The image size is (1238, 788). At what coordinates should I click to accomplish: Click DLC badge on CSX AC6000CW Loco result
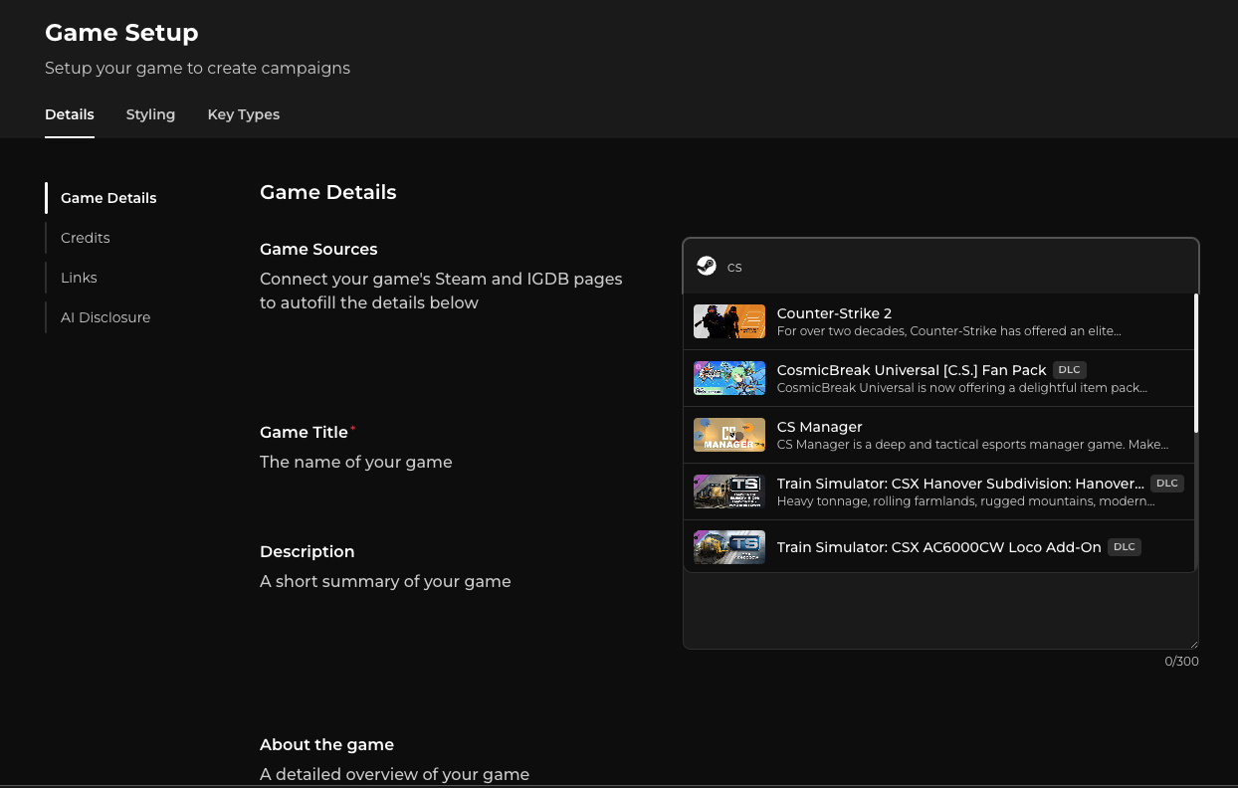coord(1125,546)
